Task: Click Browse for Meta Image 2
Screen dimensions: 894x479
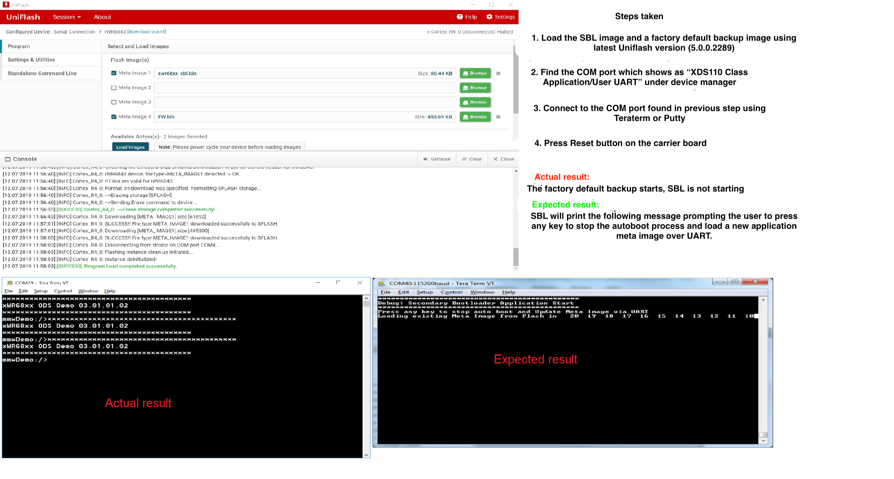Action: [x=475, y=88]
